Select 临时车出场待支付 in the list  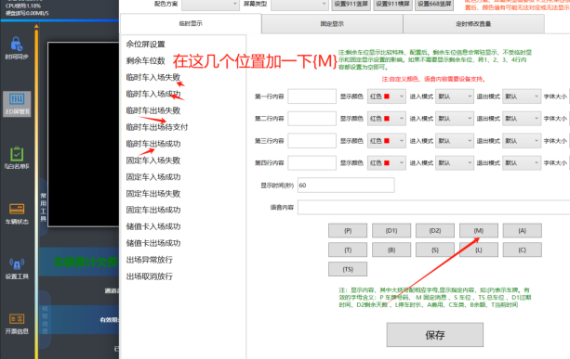[157, 127]
